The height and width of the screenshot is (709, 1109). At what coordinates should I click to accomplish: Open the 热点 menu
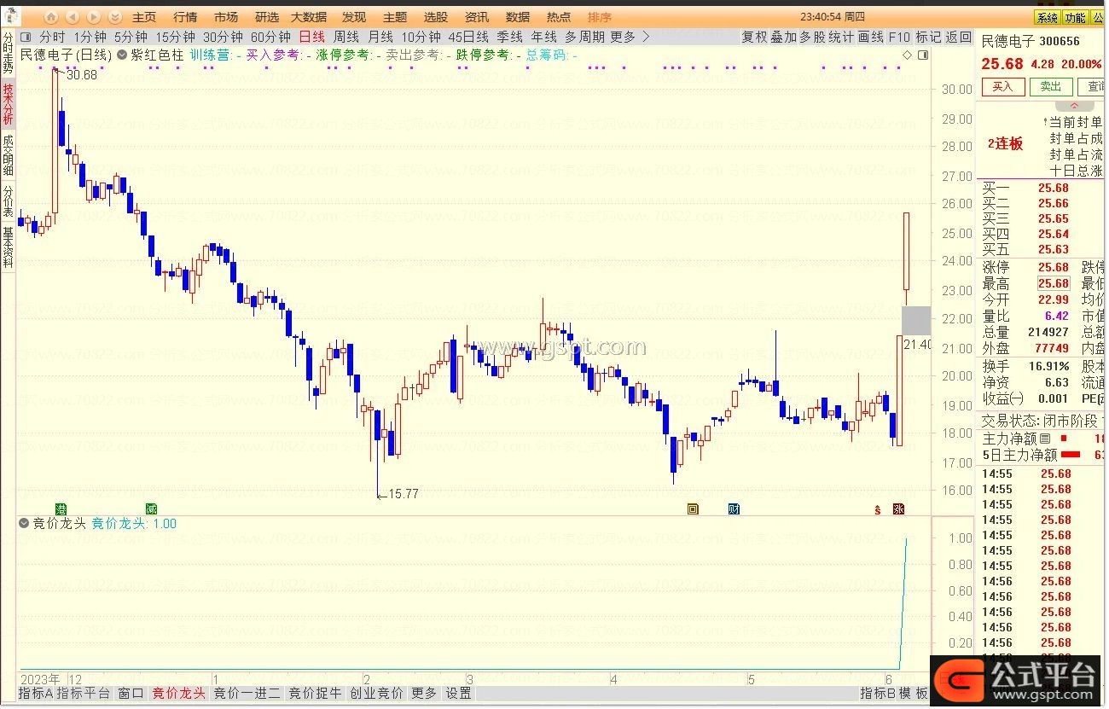pos(559,17)
